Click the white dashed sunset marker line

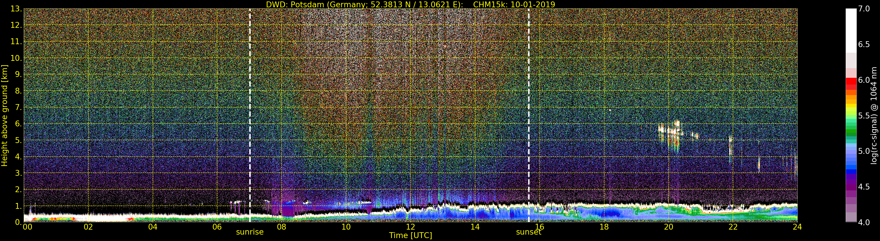529,115
